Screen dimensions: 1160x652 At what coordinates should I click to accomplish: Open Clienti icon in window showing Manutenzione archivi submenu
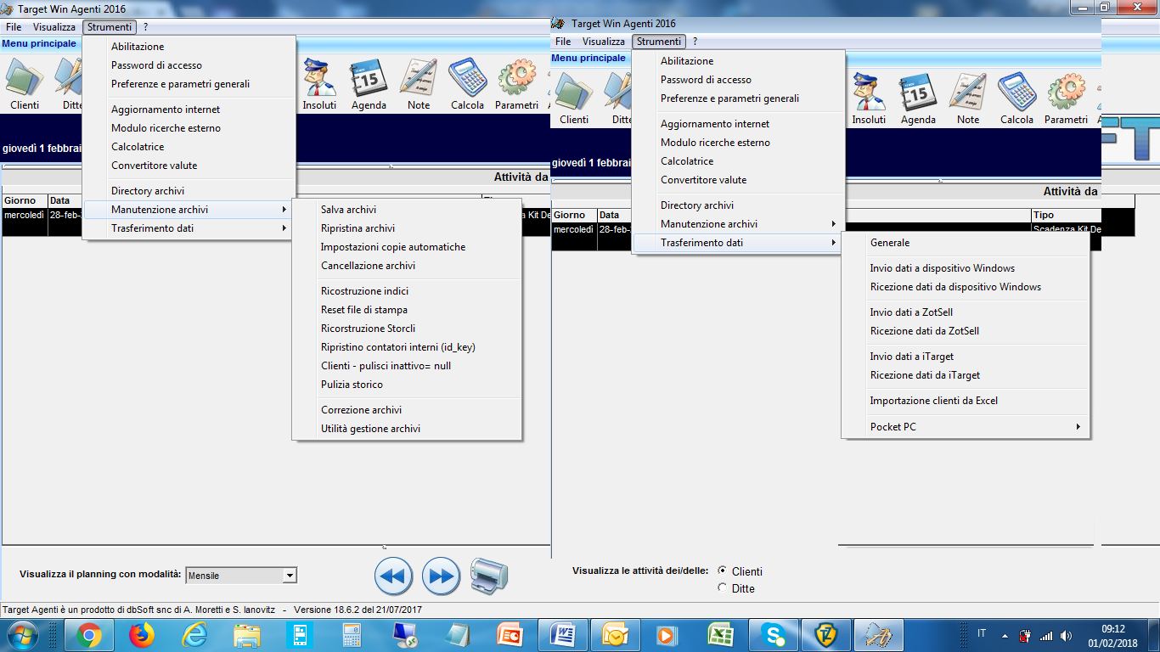pos(25,85)
